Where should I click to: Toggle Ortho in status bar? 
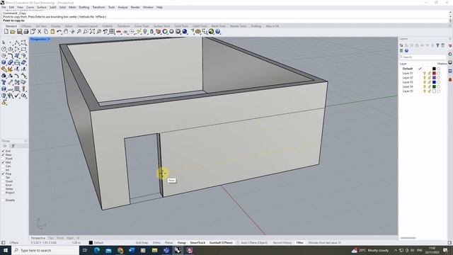[x=156, y=242]
